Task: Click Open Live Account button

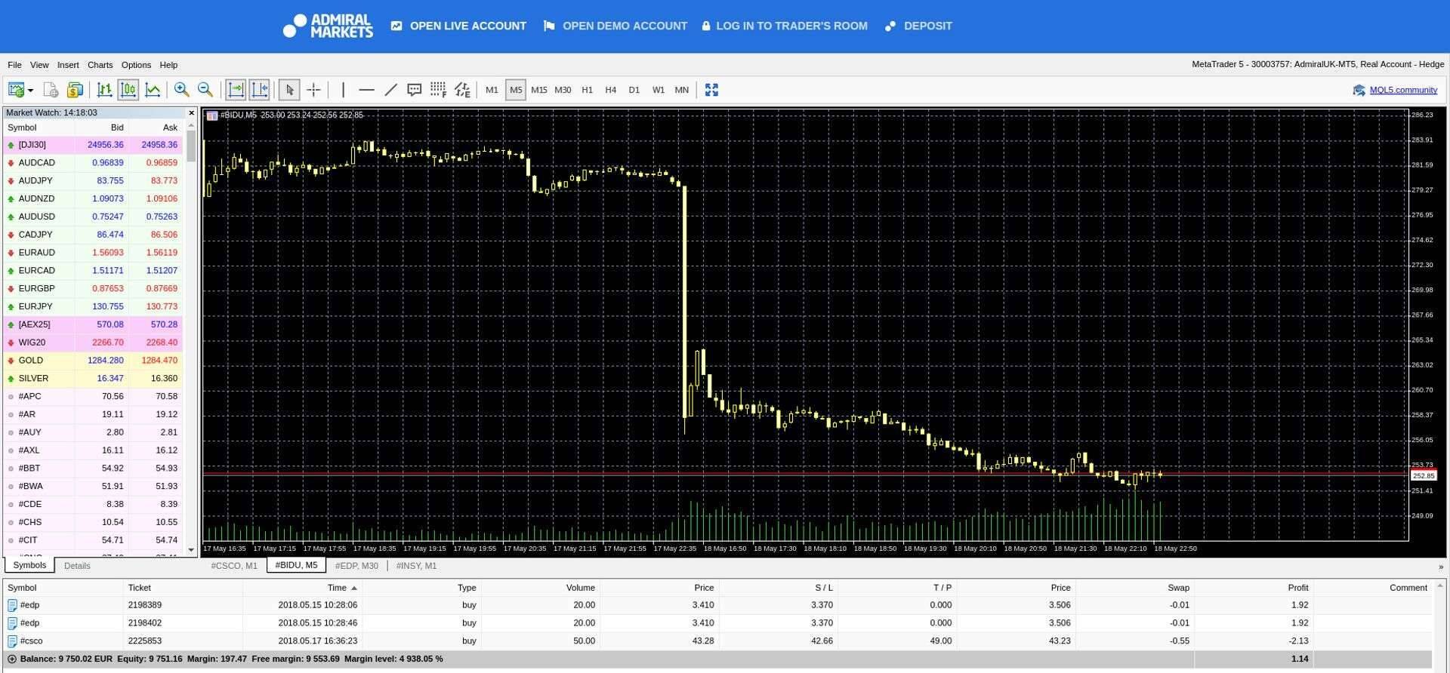Action: click(x=458, y=26)
